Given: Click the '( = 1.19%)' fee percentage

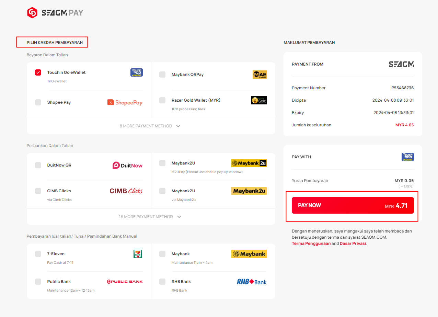Looking at the screenshot, I should click(x=406, y=186).
